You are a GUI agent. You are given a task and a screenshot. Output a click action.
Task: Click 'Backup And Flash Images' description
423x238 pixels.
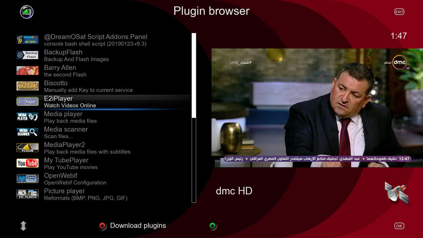pos(76,59)
